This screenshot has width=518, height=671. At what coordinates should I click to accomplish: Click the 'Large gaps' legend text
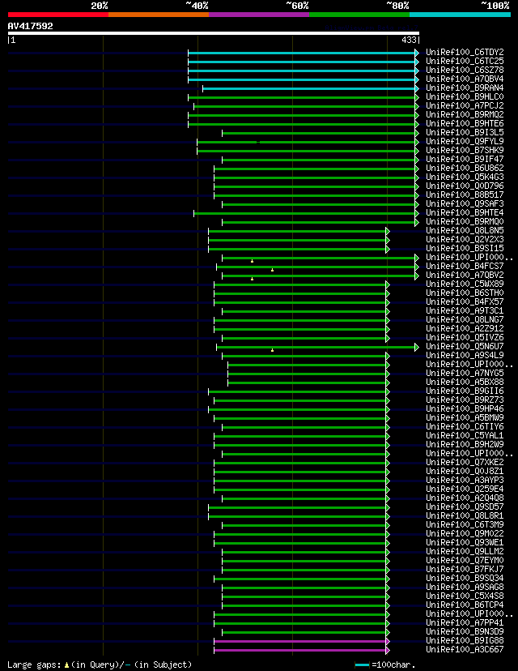[34, 665]
